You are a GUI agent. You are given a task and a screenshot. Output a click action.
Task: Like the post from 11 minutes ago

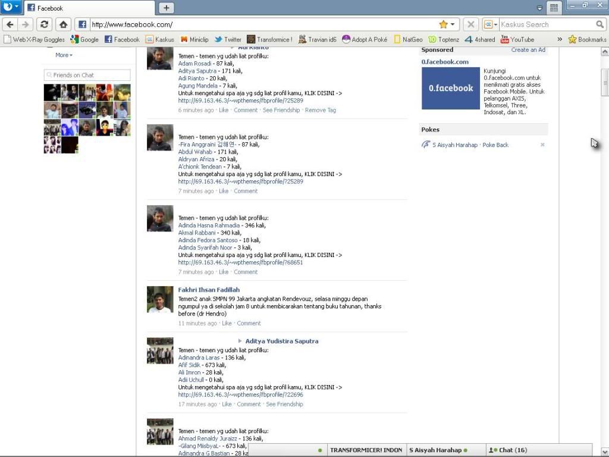coord(227,323)
